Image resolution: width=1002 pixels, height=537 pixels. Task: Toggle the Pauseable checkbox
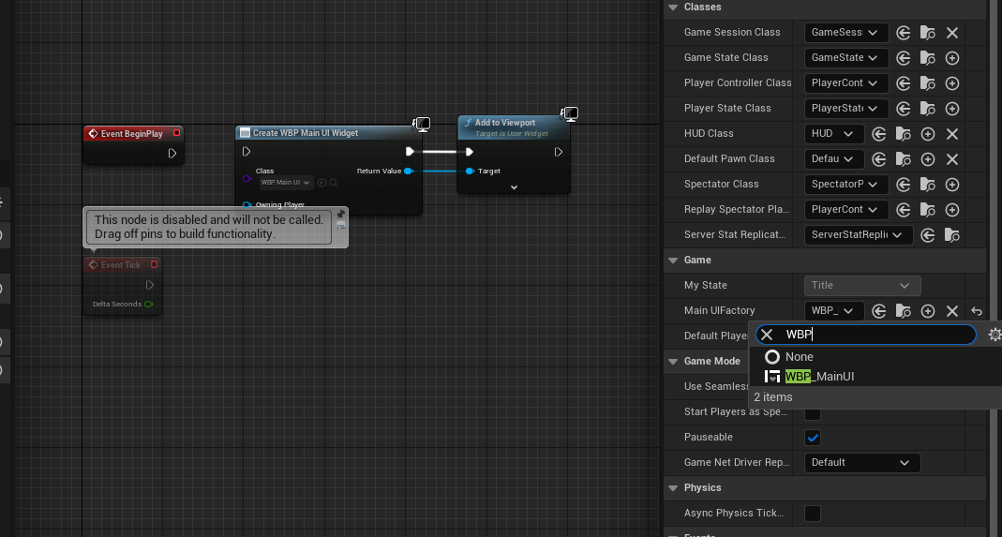[813, 438]
